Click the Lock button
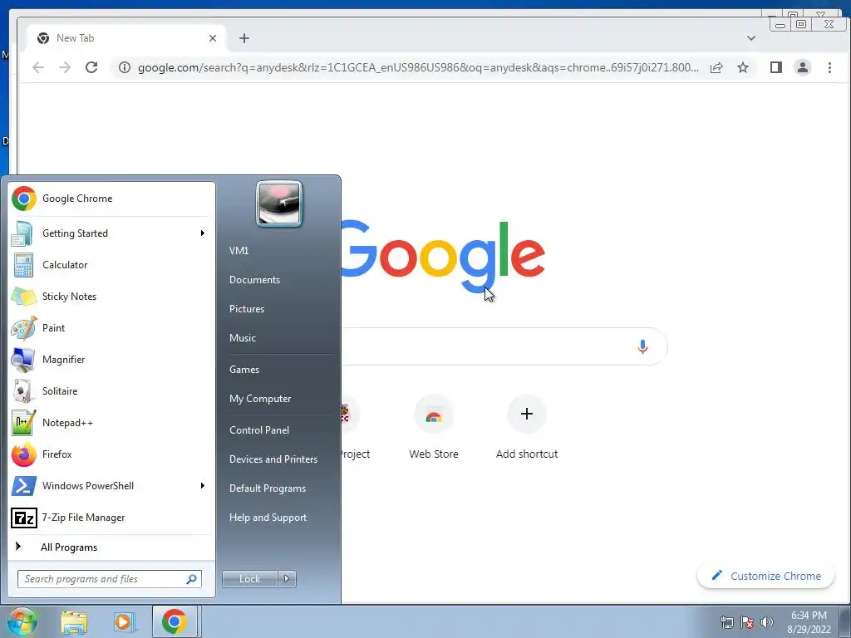Image resolution: width=851 pixels, height=638 pixels. 250,579
